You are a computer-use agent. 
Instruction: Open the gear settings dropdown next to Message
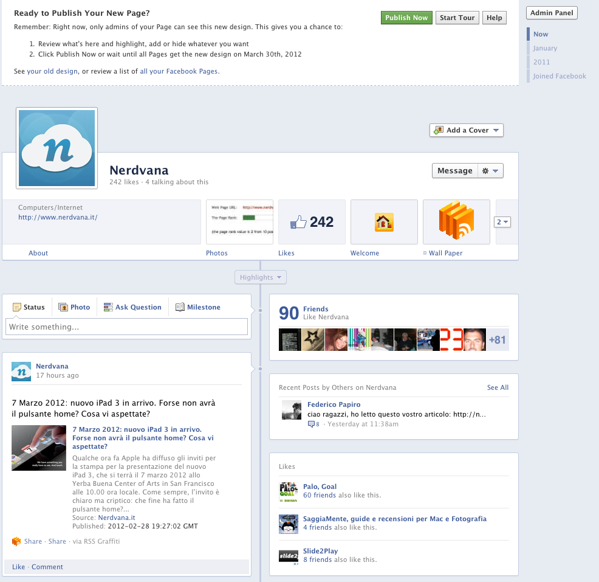click(x=491, y=171)
